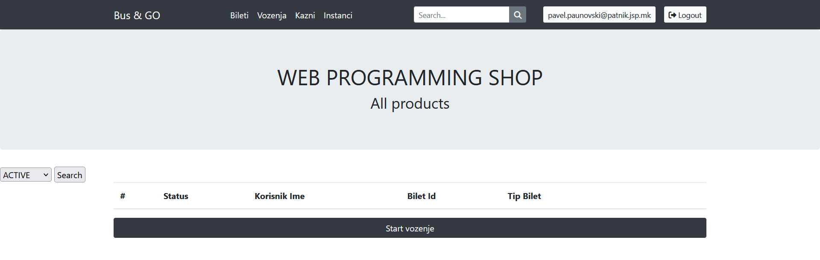Screen dimensions: 820x260
Task: Click the pavel.paunovski@patnik.jsp.mk user button
Action: (x=599, y=15)
